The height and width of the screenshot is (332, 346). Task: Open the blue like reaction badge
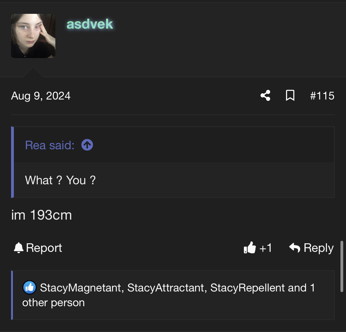30,287
